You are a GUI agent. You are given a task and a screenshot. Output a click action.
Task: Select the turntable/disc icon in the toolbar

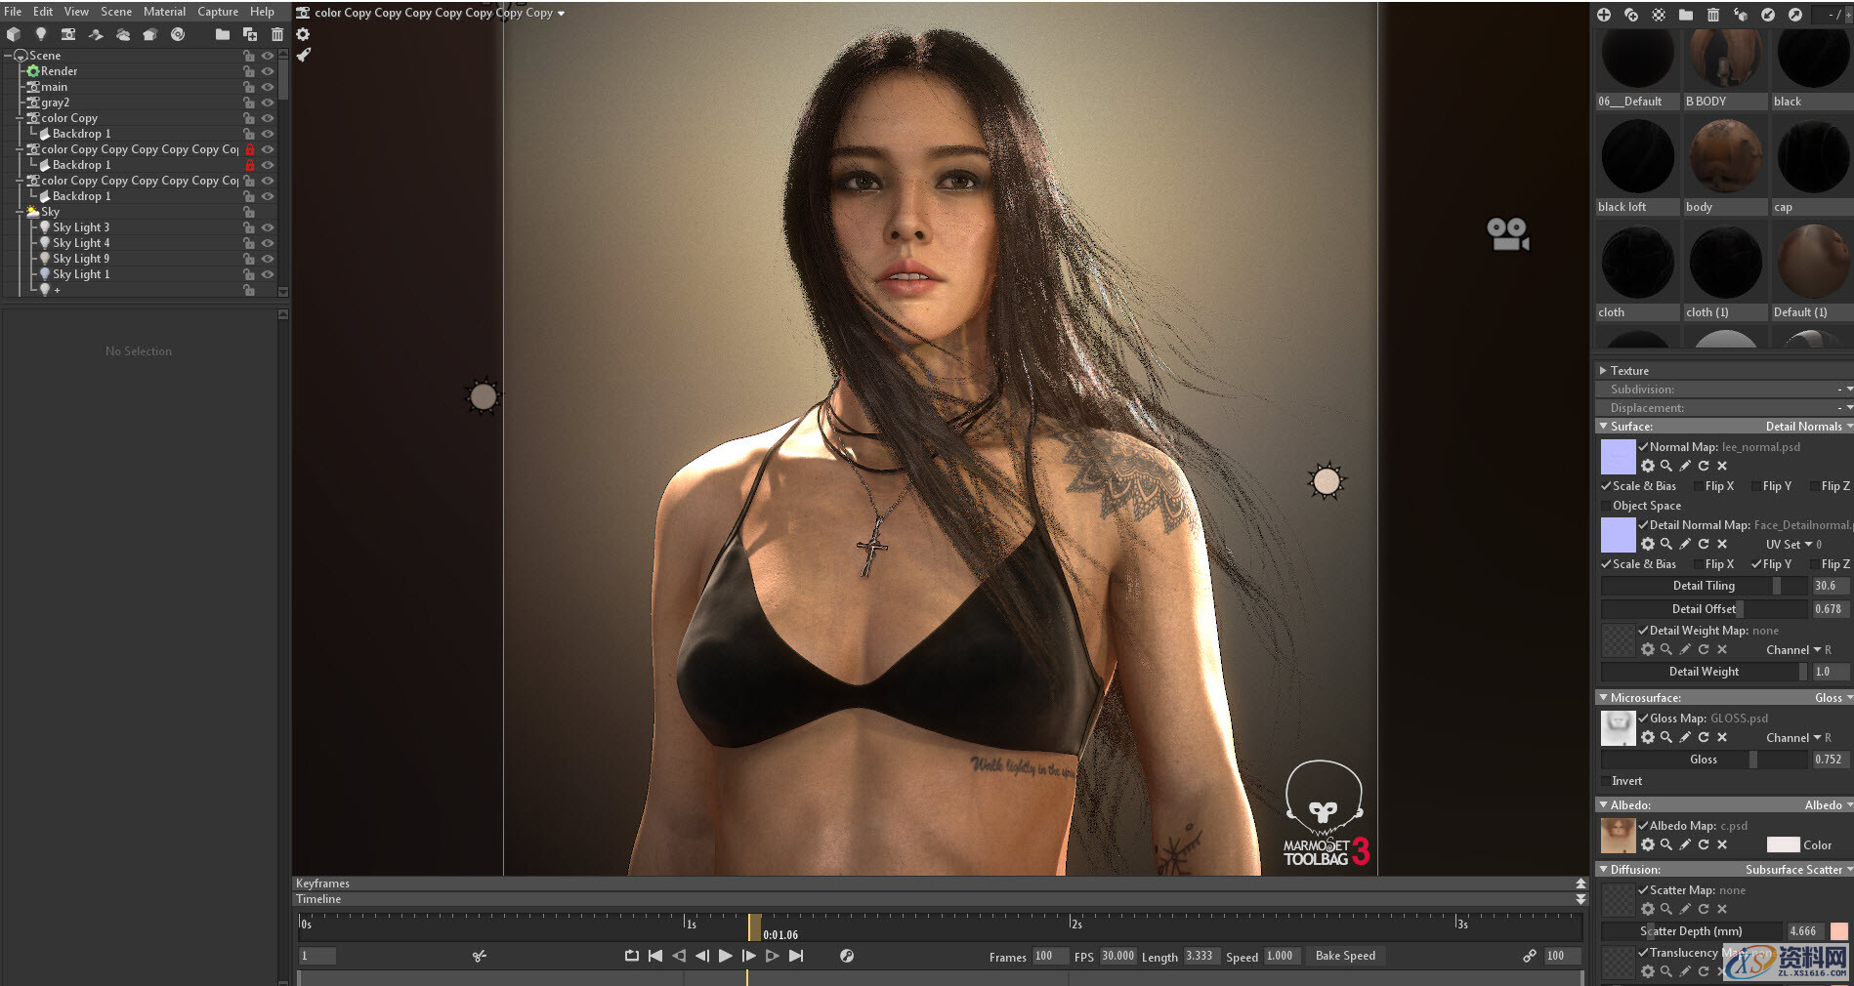pyautogui.click(x=179, y=35)
